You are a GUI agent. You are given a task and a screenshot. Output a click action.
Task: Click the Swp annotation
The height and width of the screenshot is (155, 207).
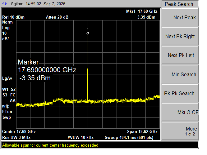click(x=7, y=117)
